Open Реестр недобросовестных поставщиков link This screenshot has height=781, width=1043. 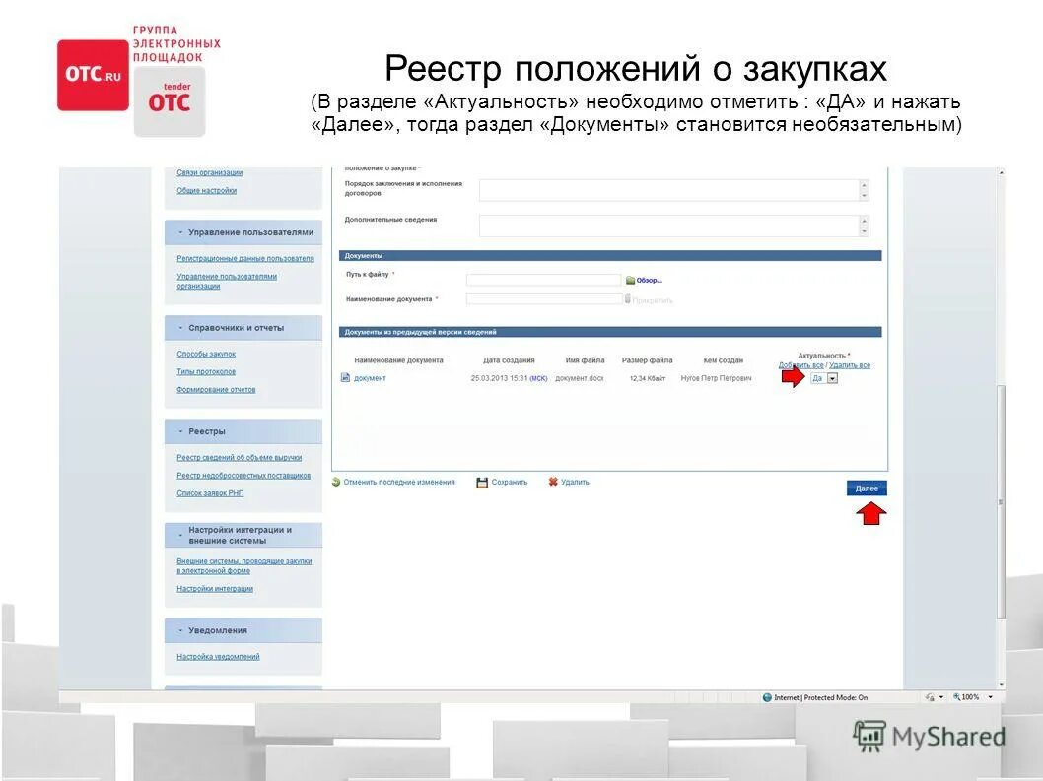243,474
